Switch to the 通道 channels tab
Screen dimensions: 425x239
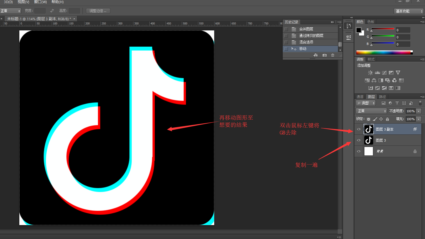click(360, 97)
